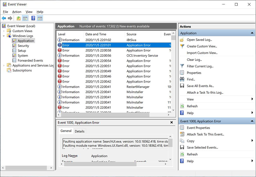Expand Applications and Services Logs node
256x177 pixels.
4,65
